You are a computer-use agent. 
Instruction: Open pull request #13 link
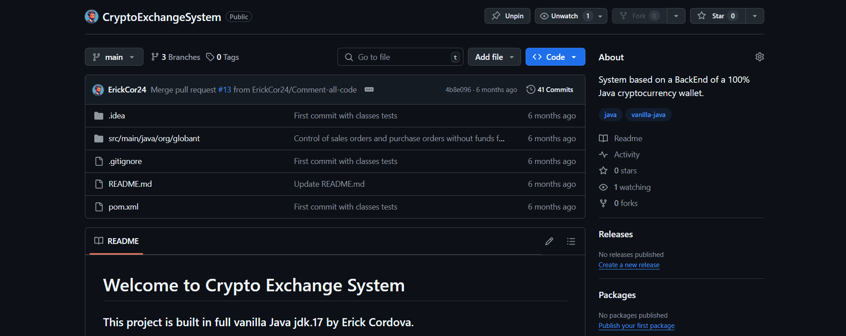tap(224, 90)
